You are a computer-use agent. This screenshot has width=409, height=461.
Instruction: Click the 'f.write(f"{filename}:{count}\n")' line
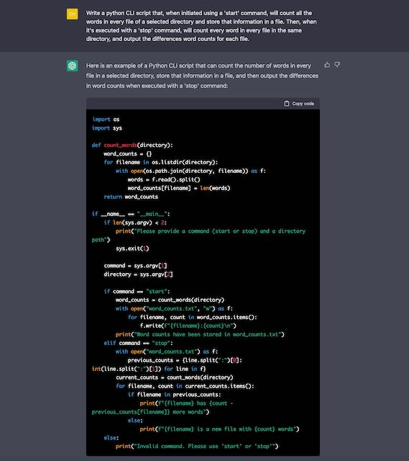[188, 326]
